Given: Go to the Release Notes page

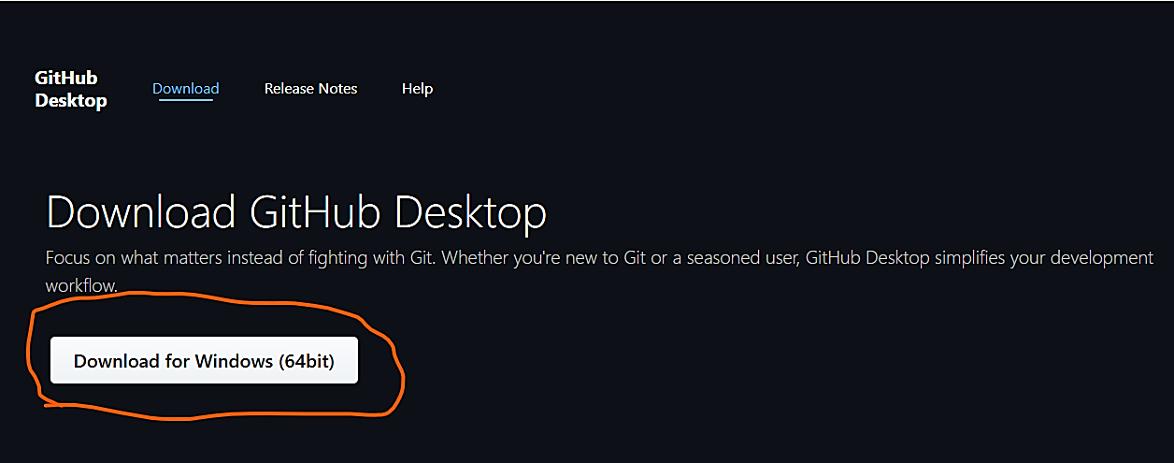Looking at the screenshot, I should point(310,89).
